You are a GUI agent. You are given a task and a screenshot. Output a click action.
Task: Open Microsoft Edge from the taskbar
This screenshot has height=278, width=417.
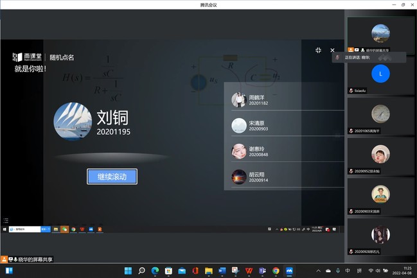[154, 270]
